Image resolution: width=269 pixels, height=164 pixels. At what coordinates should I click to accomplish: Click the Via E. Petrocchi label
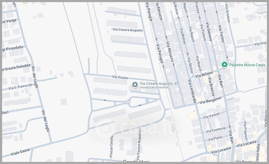point(21,86)
